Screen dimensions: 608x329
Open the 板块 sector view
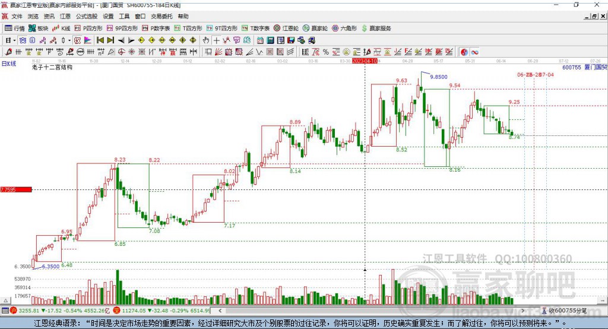pyautogui.click(x=38, y=28)
